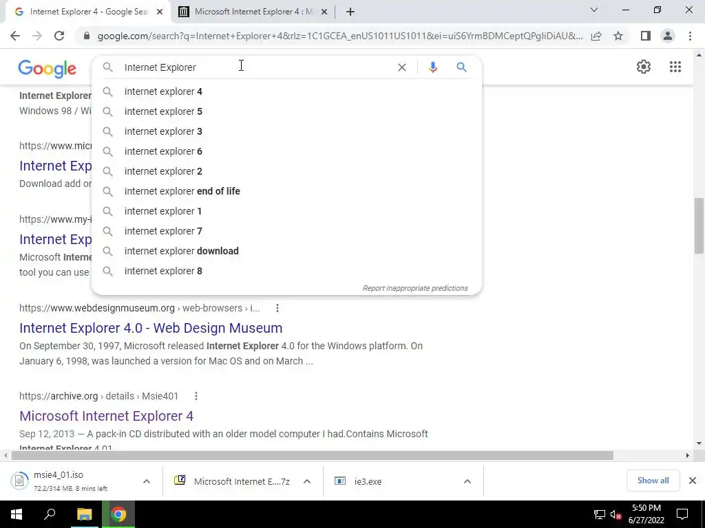Pick the suggestion internet explorer 7
The image size is (705, 528).
(286, 231)
